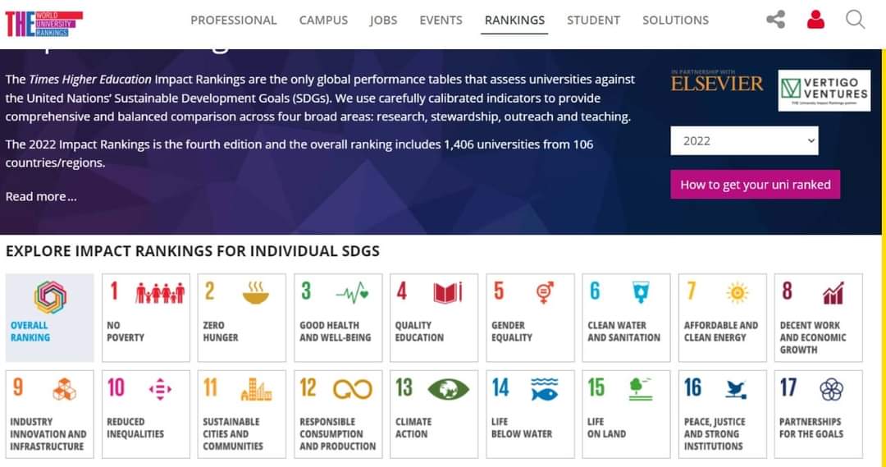
Task: Click SDG 17 Partnerships for the Goals
Action: (818, 414)
